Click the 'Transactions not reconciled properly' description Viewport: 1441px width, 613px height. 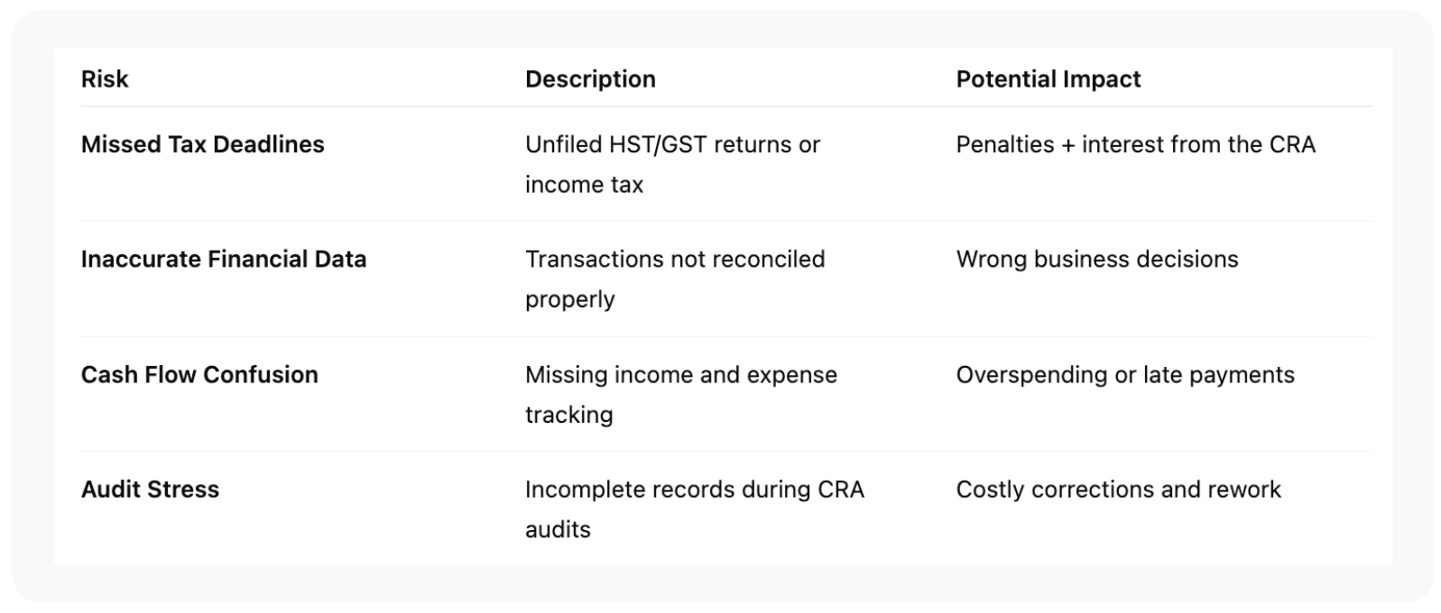[675, 260]
